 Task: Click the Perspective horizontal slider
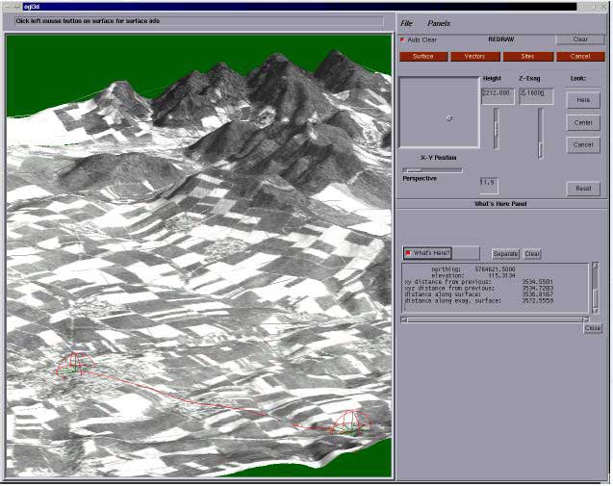(432, 170)
